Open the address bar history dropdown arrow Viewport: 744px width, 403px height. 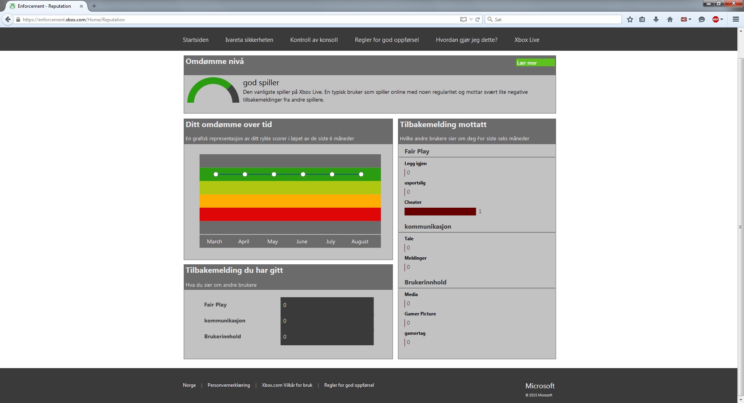(471, 19)
